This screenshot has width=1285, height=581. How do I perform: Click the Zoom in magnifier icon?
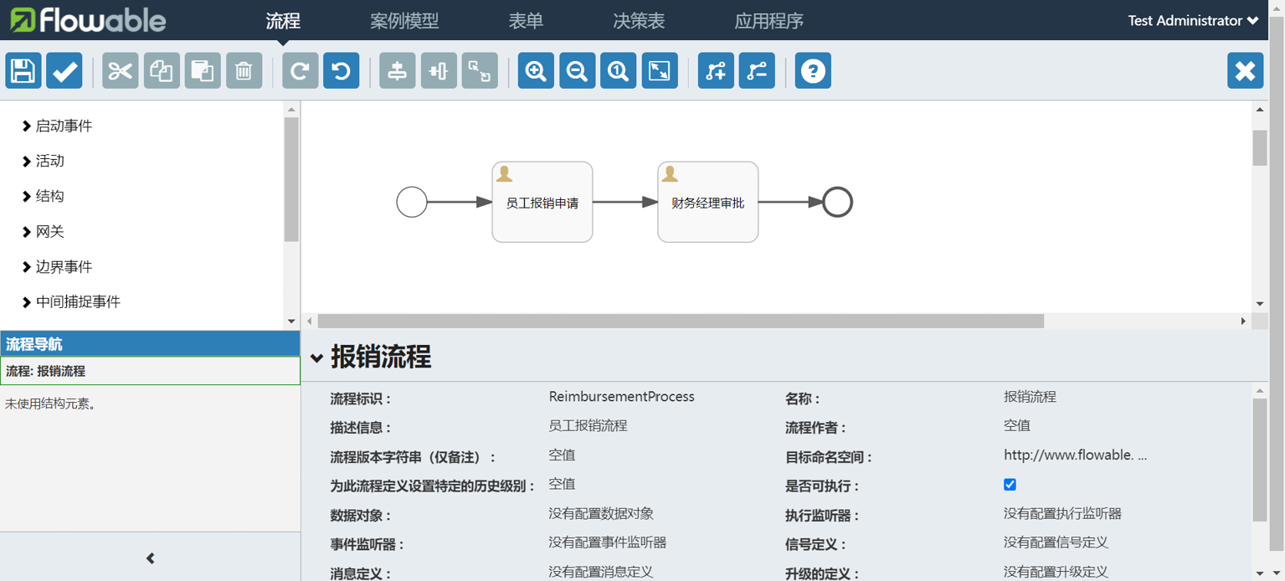pos(536,71)
